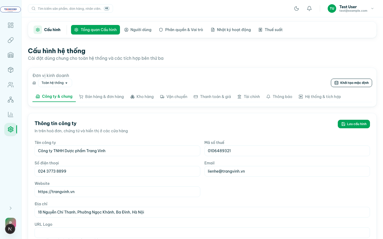Click the "Cấu hình hệ thống" page heading
The height and width of the screenshot is (239, 383).
tap(57, 51)
